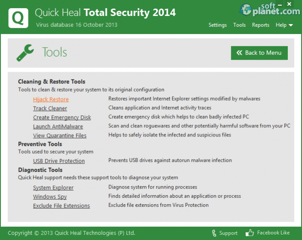Open Windows Spy tool

(x=50, y=197)
